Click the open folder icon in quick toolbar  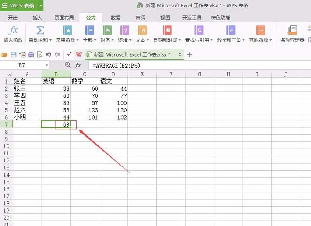[x=4, y=54]
